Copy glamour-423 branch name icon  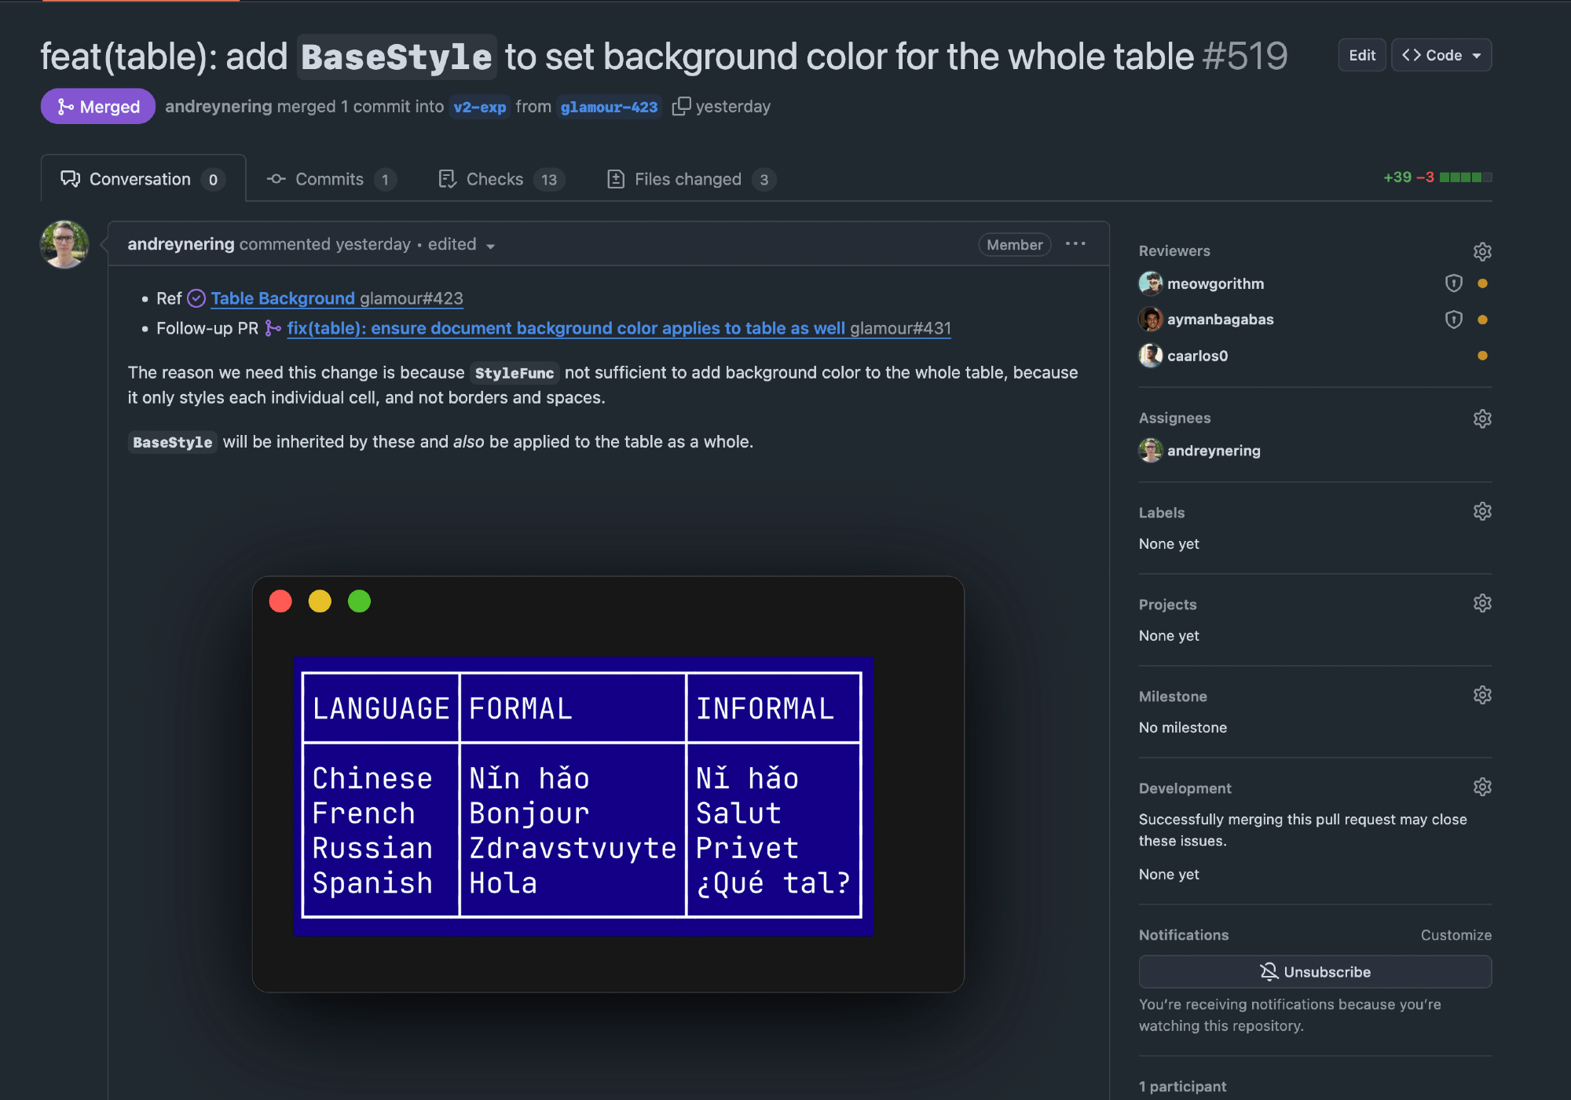[680, 106]
